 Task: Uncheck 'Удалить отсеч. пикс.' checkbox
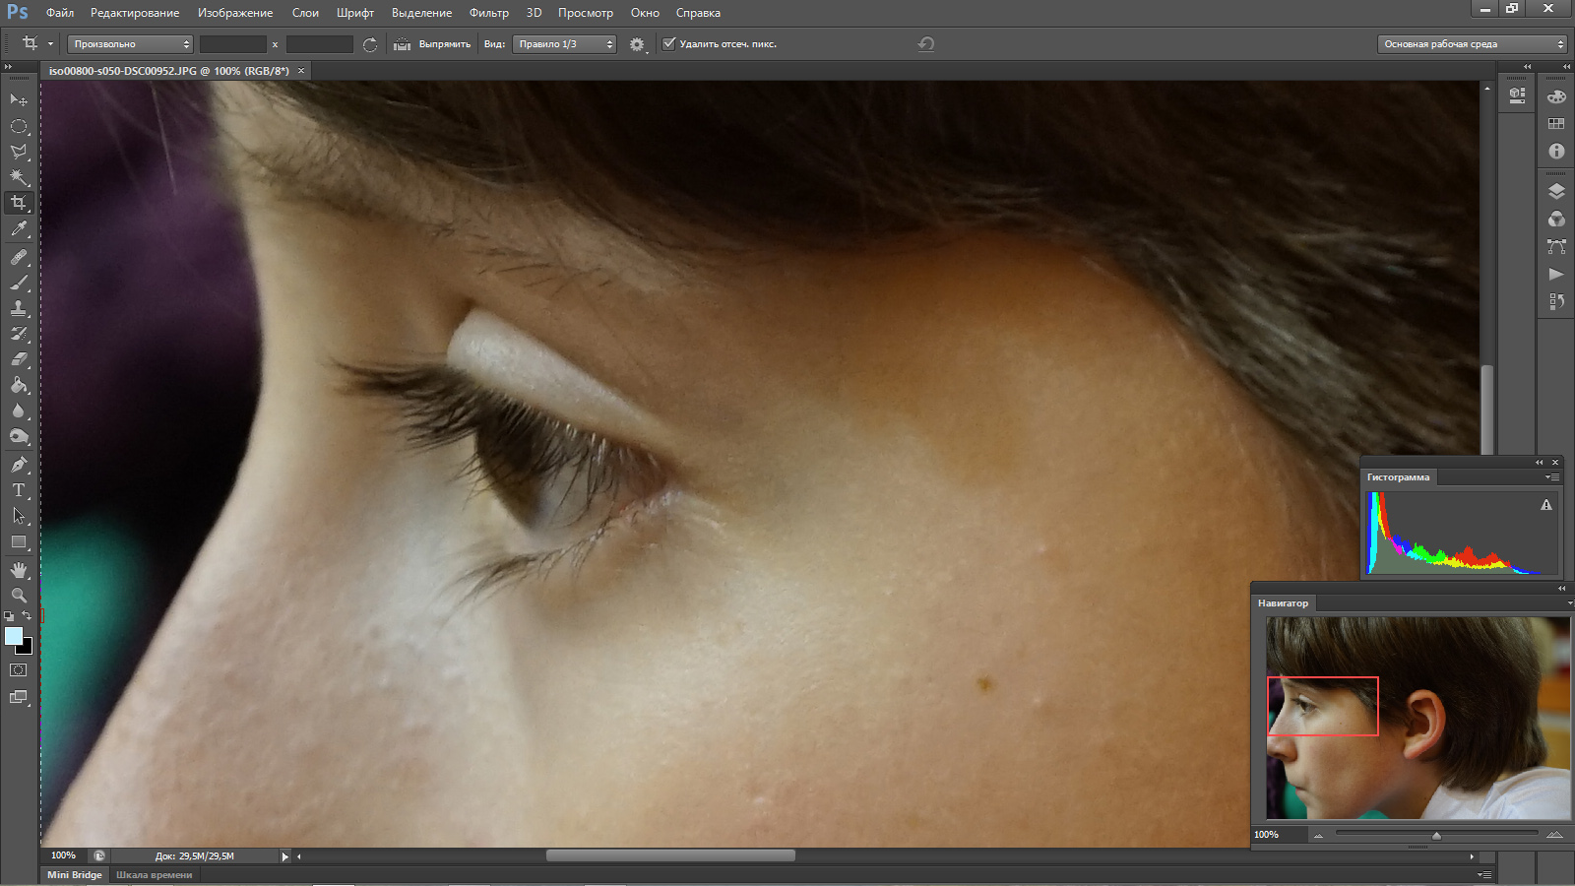click(x=669, y=43)
